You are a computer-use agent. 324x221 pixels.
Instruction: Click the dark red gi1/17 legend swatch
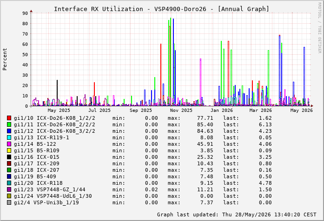point(9,163)
